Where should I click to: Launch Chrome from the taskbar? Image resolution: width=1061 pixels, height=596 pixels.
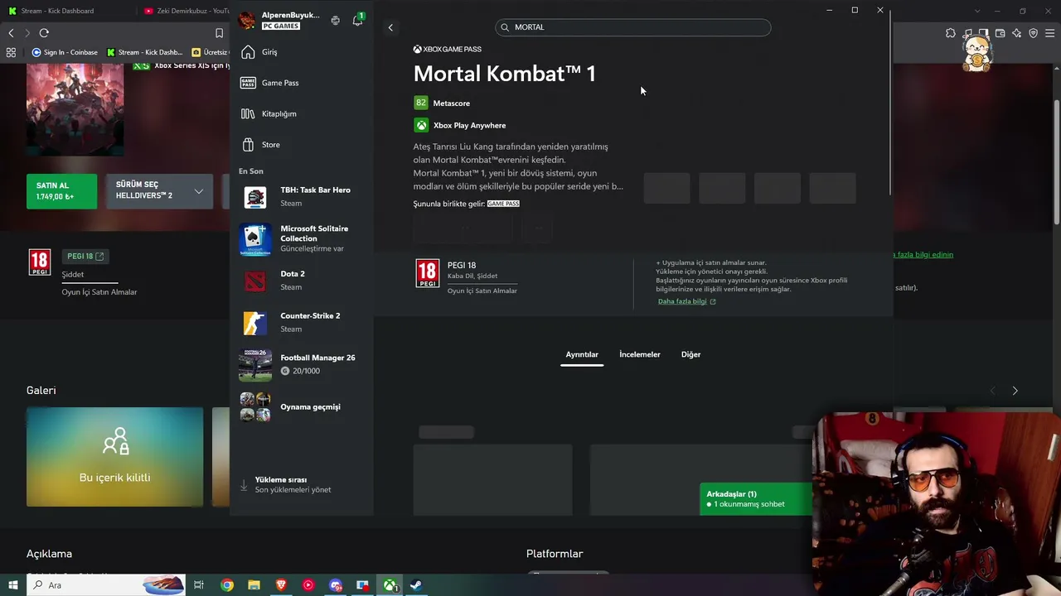point(226,585)
